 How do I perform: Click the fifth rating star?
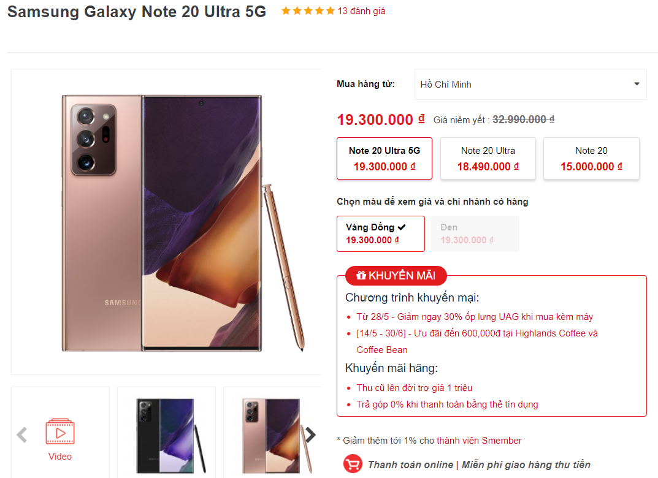click(331, 10)
